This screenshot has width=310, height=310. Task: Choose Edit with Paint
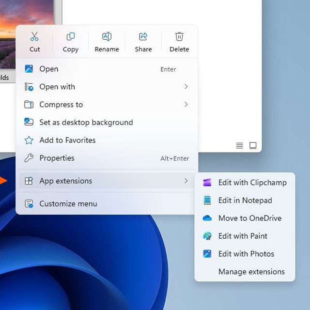(x=245, y=236)
